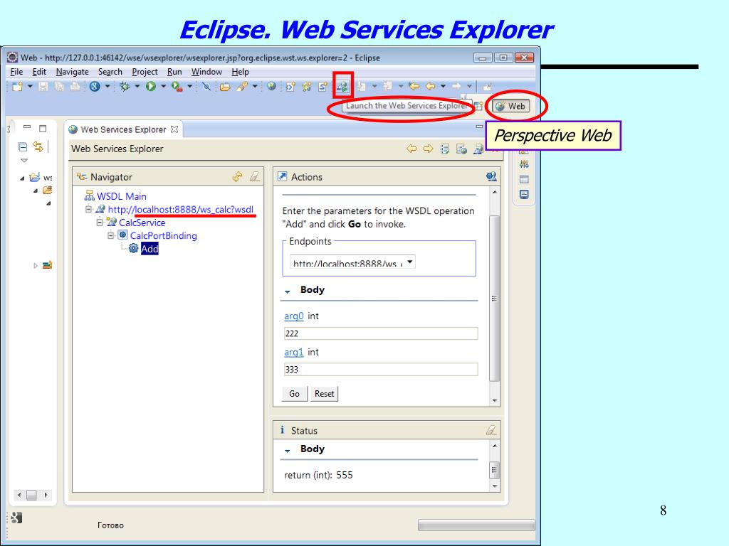Click the monitor icon in right side strip

click(524, 195)
